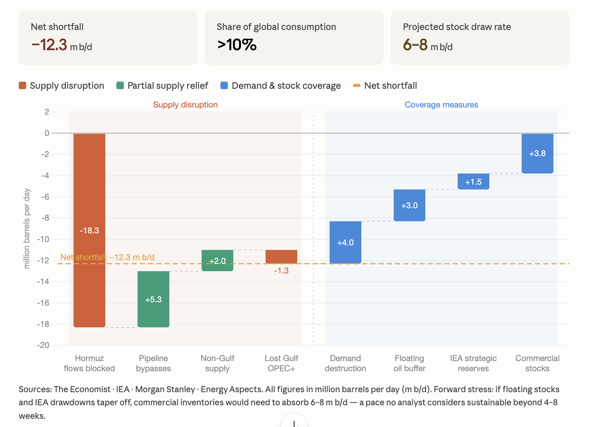Viewport: 589px width, 427px height.
Task: Select the +5.3 Pipeline bypasses bar
Action: [x=153, y=299]
